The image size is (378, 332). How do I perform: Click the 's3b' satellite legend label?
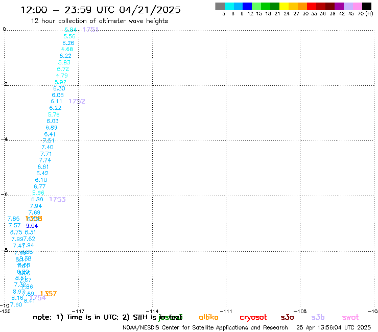(318, 317)
